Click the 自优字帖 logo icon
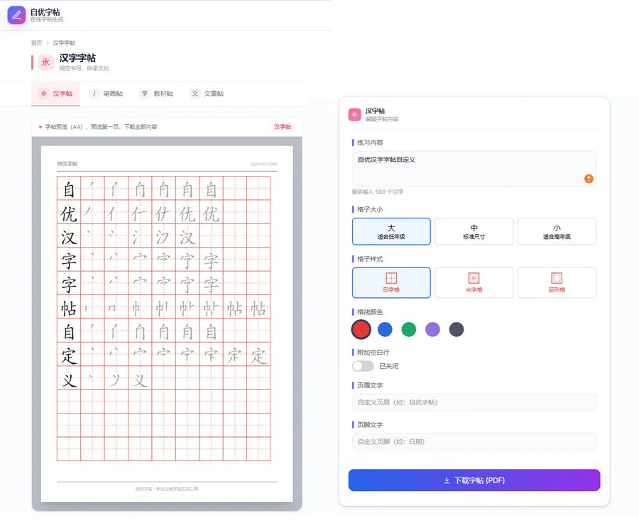 click(x=16, y=15)
